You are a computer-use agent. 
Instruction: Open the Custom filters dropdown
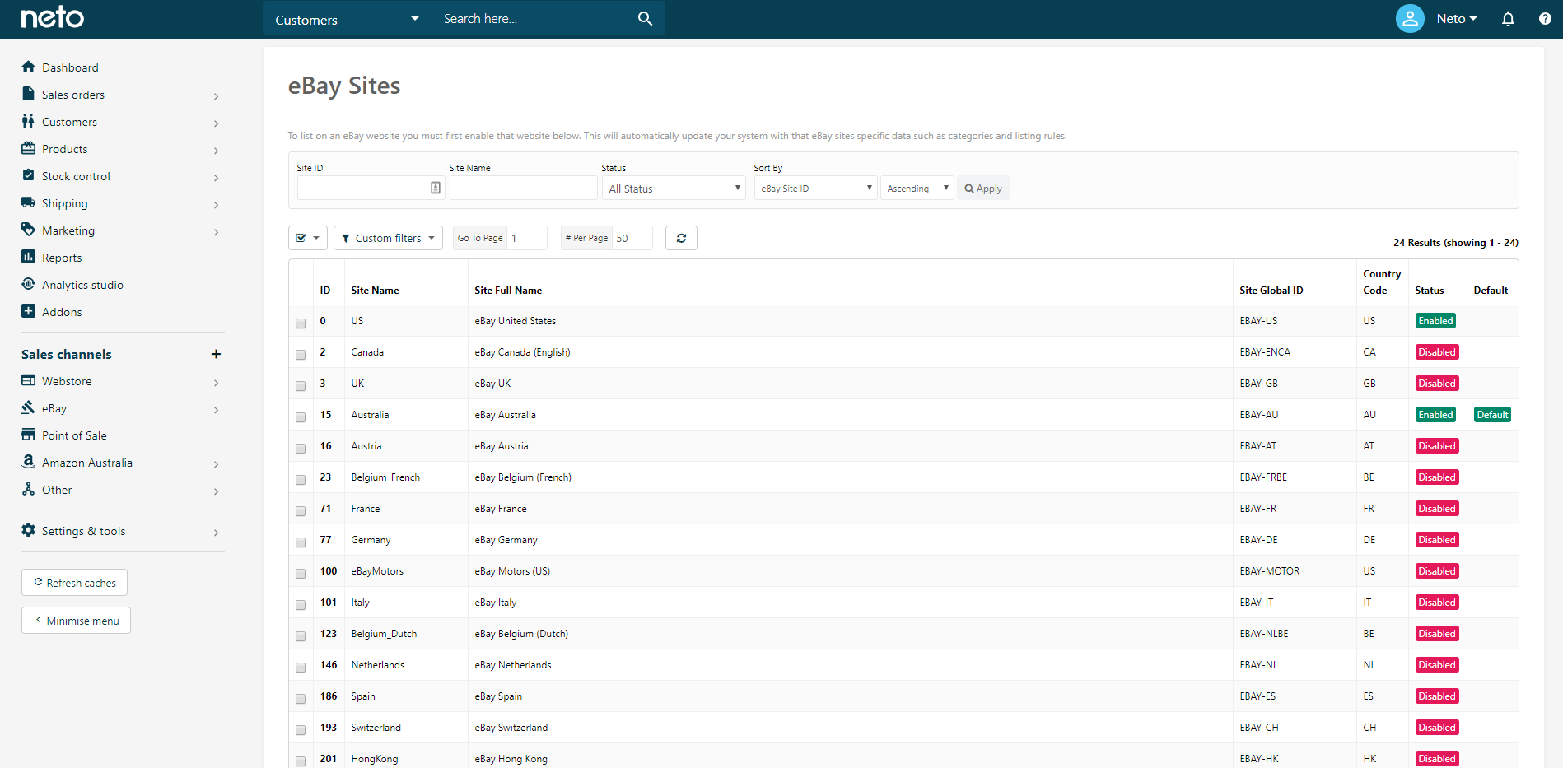tap(388, 238)
